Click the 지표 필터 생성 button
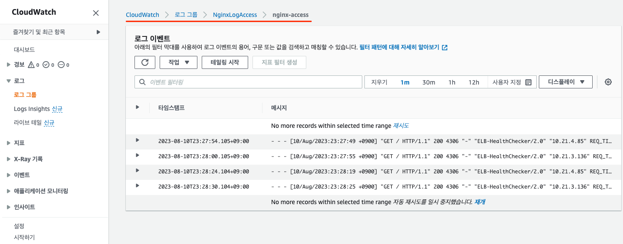The image size is (623, 244). (279, 62)
